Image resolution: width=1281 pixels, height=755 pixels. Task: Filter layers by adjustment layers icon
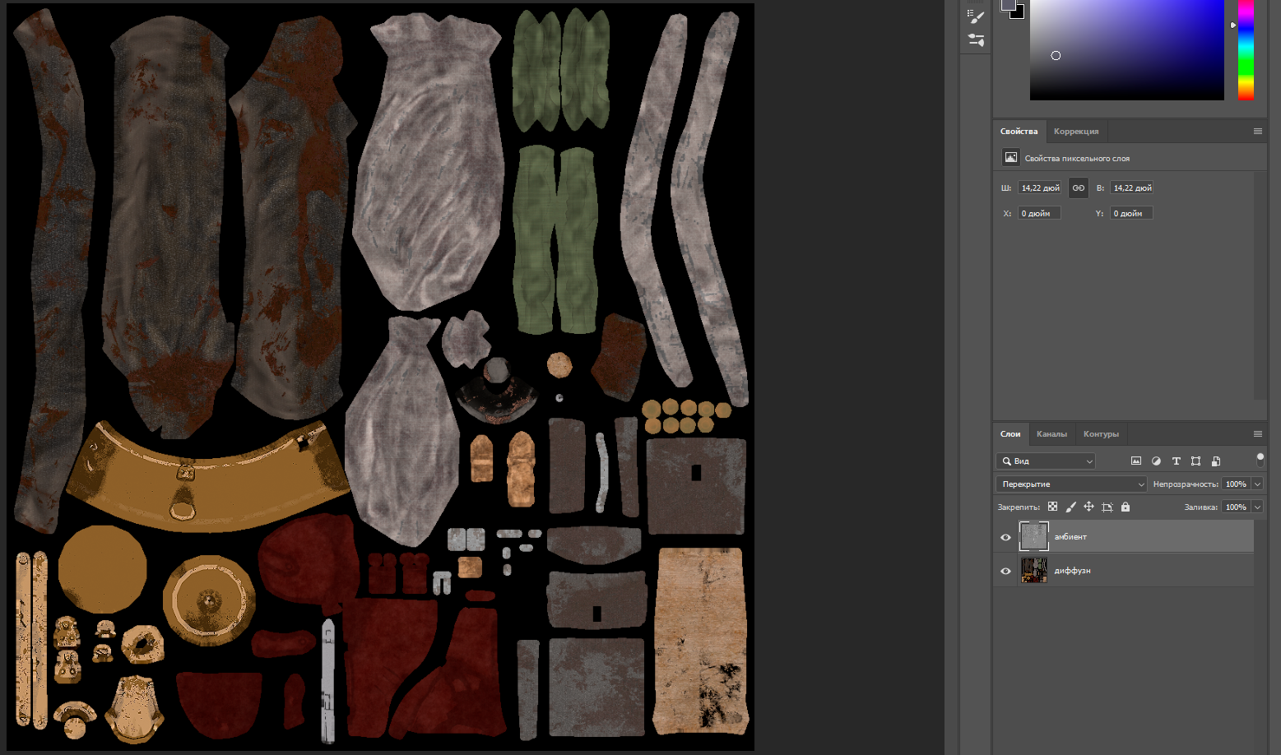[x=1156, y=461]
